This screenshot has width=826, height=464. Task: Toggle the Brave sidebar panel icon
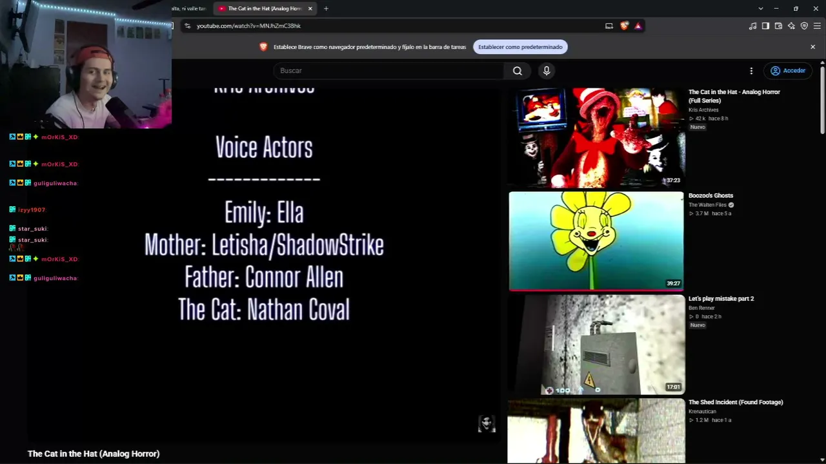(x=765, y=26)
